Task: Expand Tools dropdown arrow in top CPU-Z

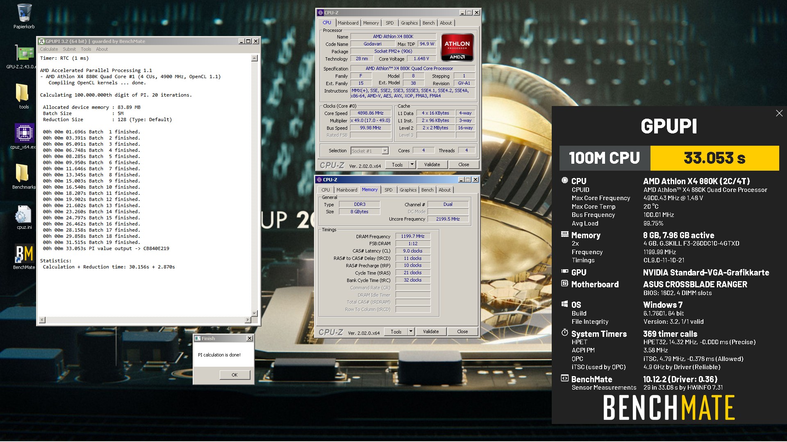Action: point(412,165)
